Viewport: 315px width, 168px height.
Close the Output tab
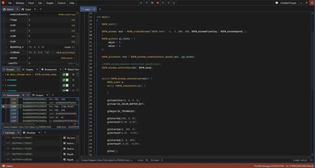click(x=47, y=95)
